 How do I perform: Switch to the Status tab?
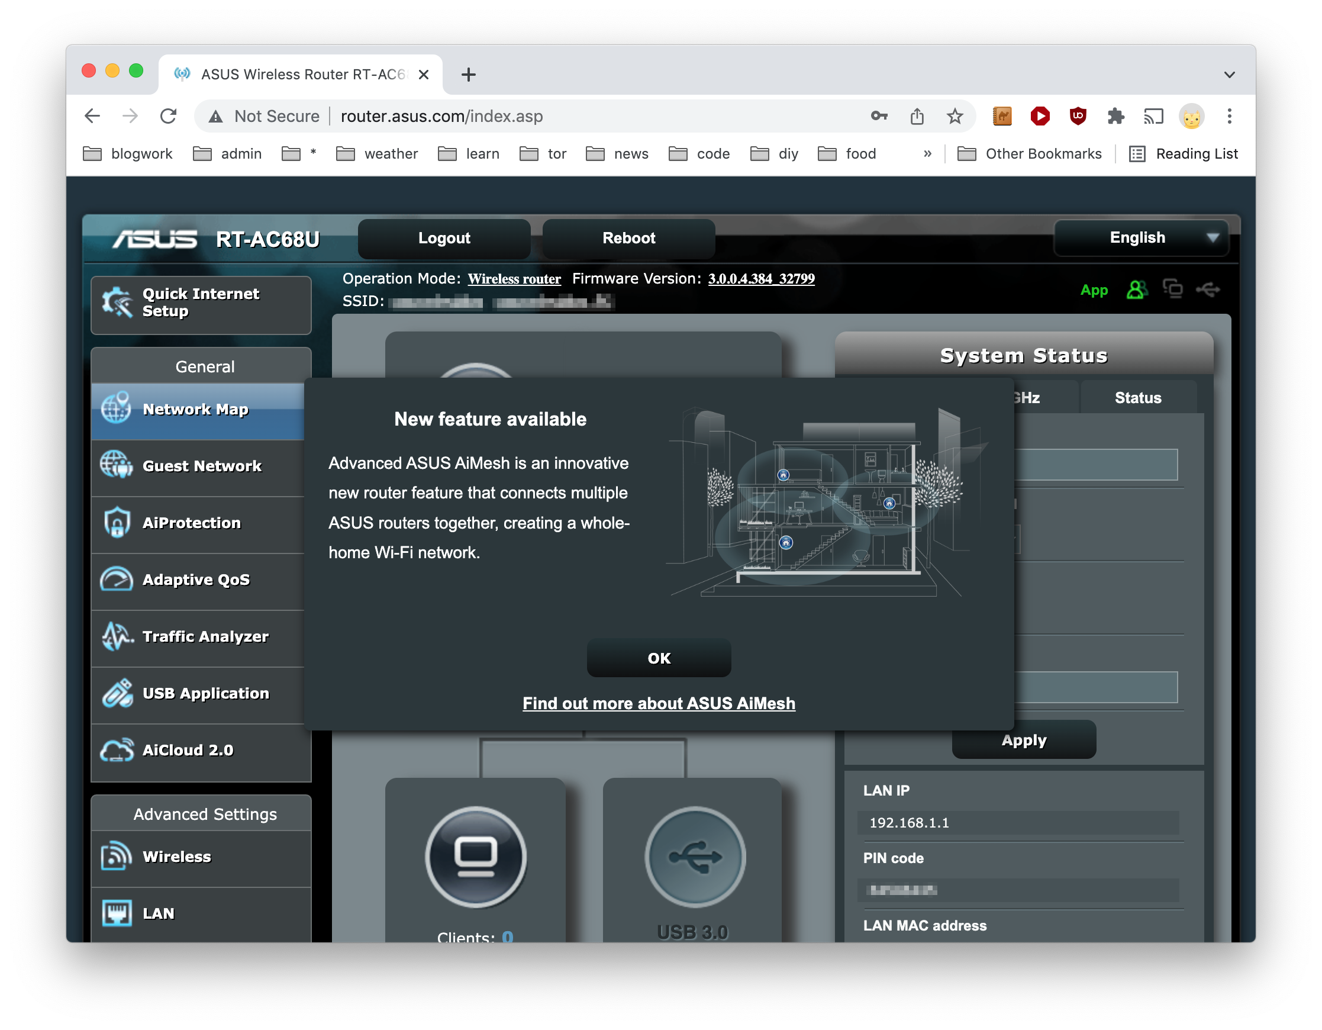pyautogui.click(x=1137, y=398)
